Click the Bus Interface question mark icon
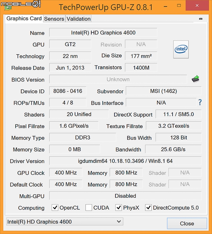 coord(200,102)
